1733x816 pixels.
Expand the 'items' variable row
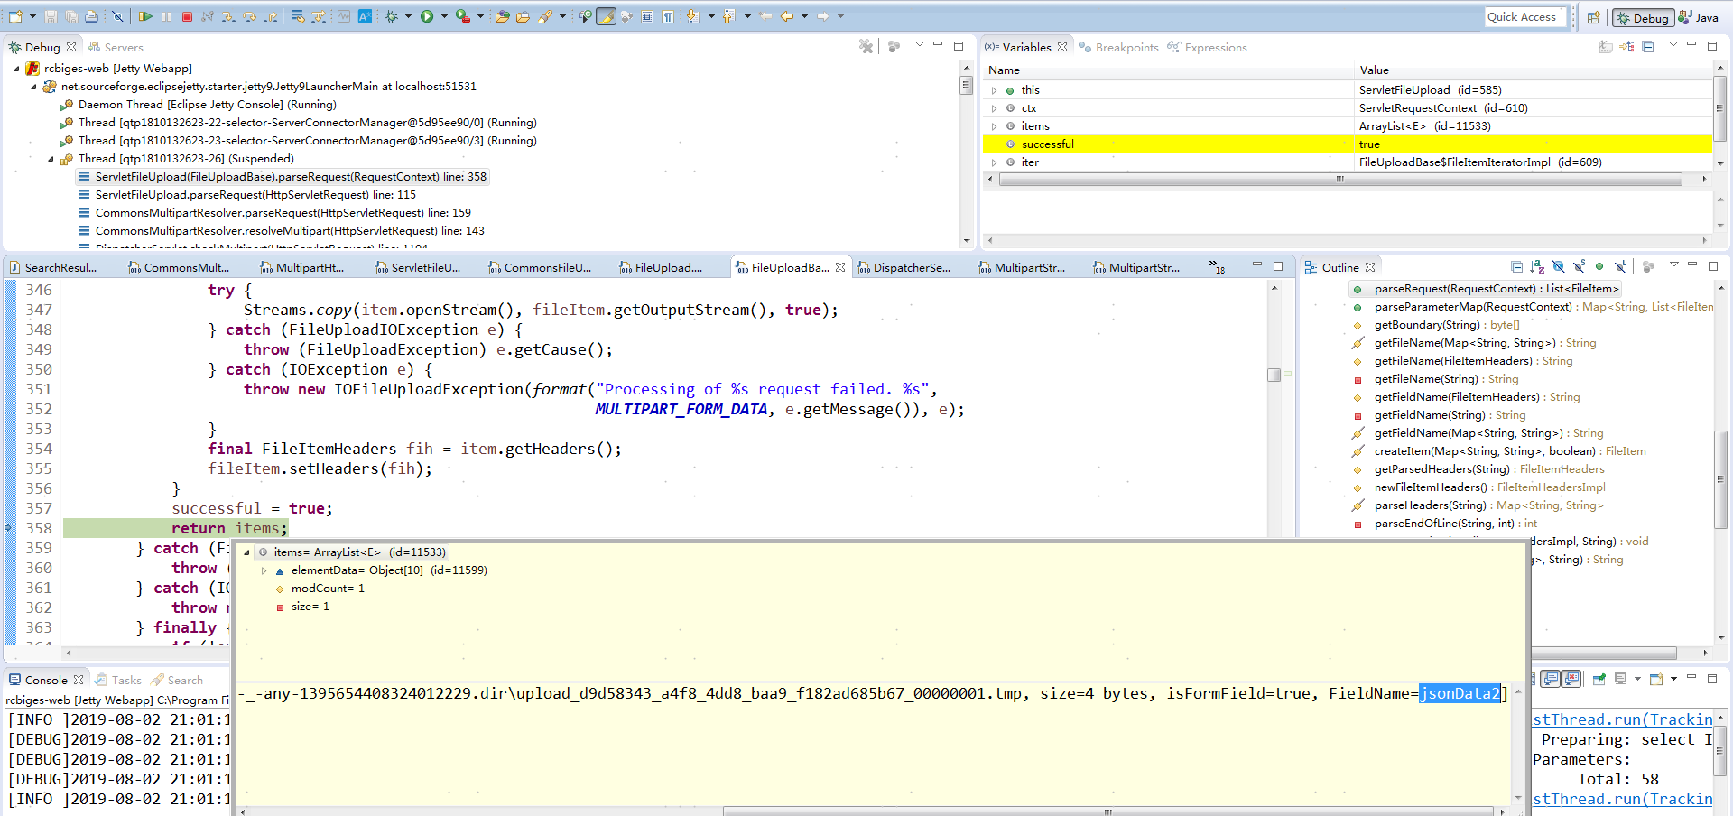(994, 126)
